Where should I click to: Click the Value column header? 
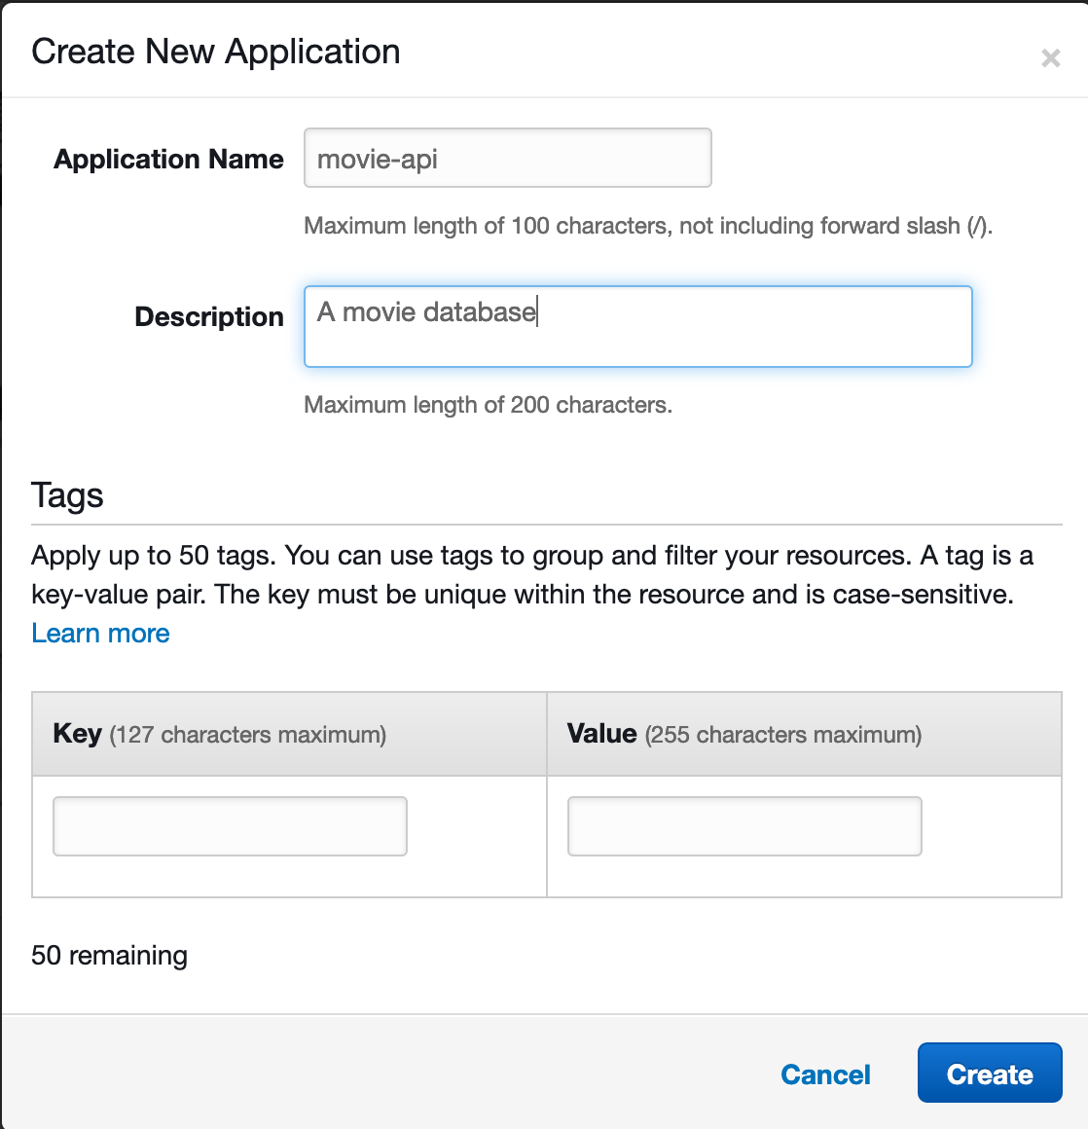tap(601, 733)
